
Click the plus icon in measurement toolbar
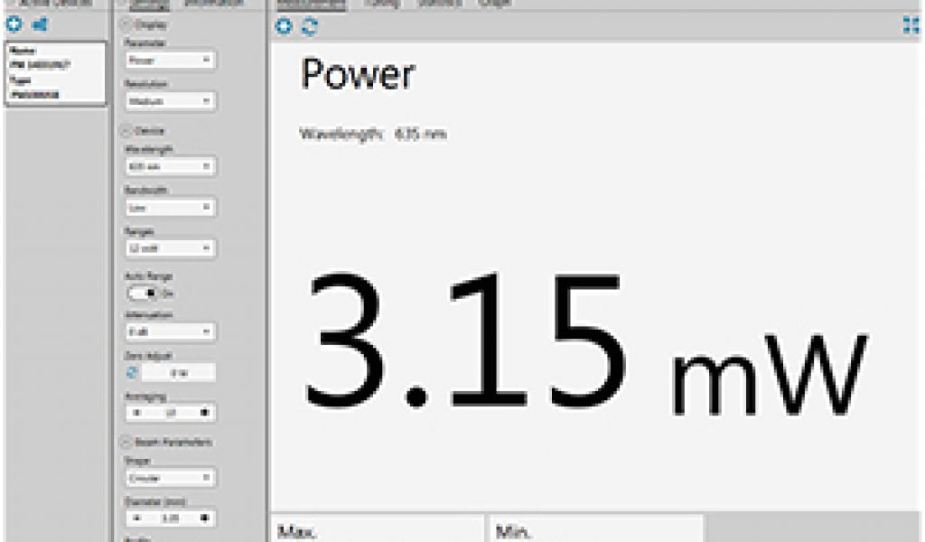[x=284, y=26]
